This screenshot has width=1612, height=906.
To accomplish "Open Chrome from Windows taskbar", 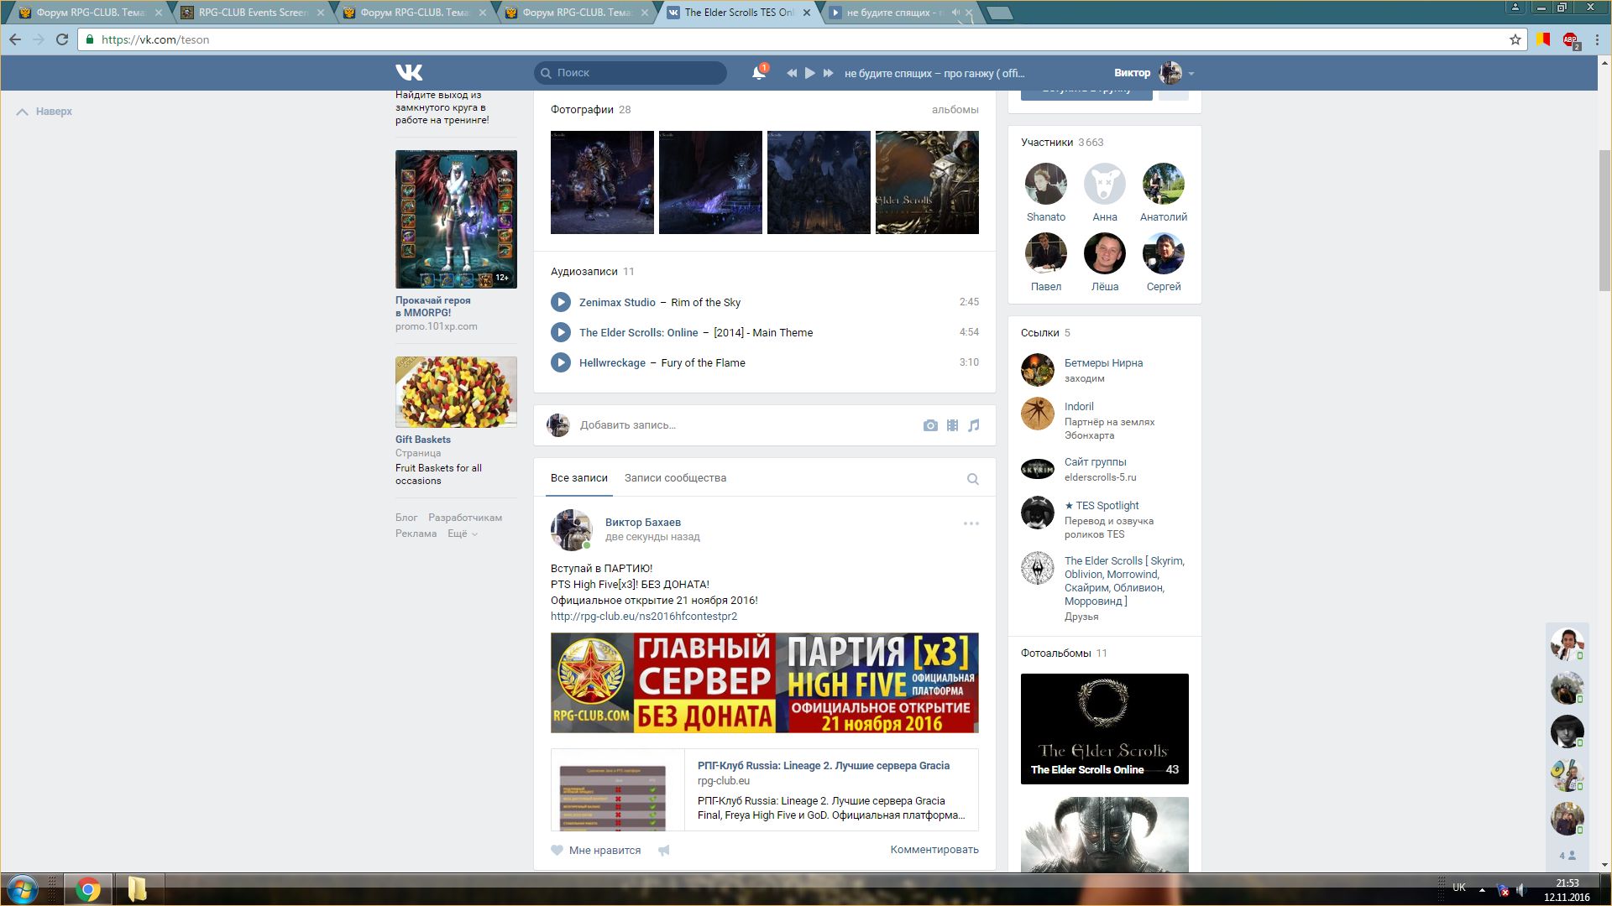I will pyautogui.click(x=88, y=889).
